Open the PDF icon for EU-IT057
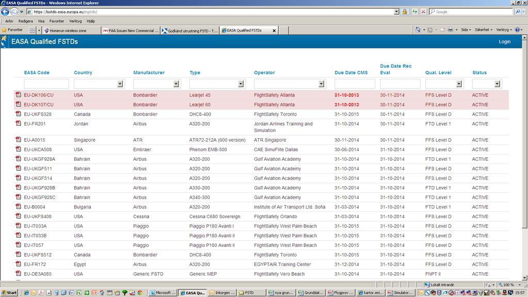The width and height of the screenshot is (528, 297). (18, 245)
